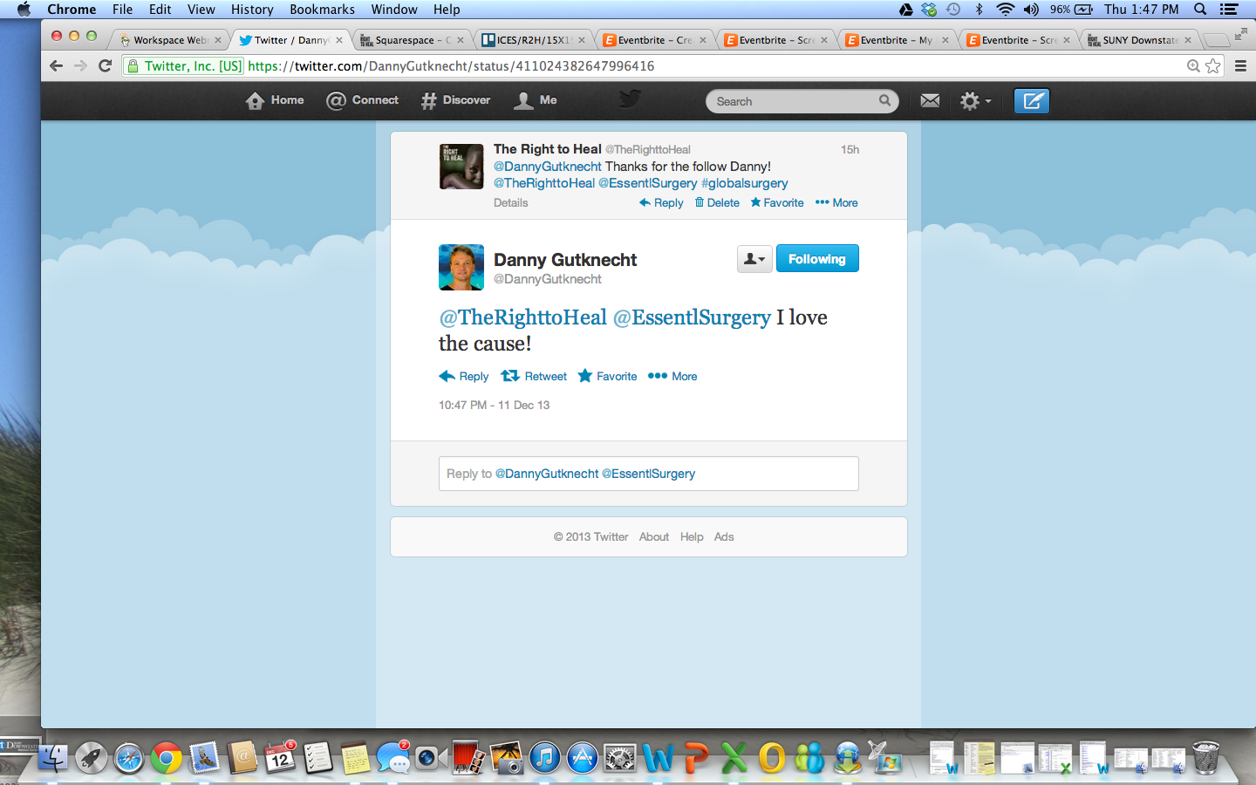Switch to the ICES/R2H/15X1 tab
1256x785 pixels.
pos(533,40)
